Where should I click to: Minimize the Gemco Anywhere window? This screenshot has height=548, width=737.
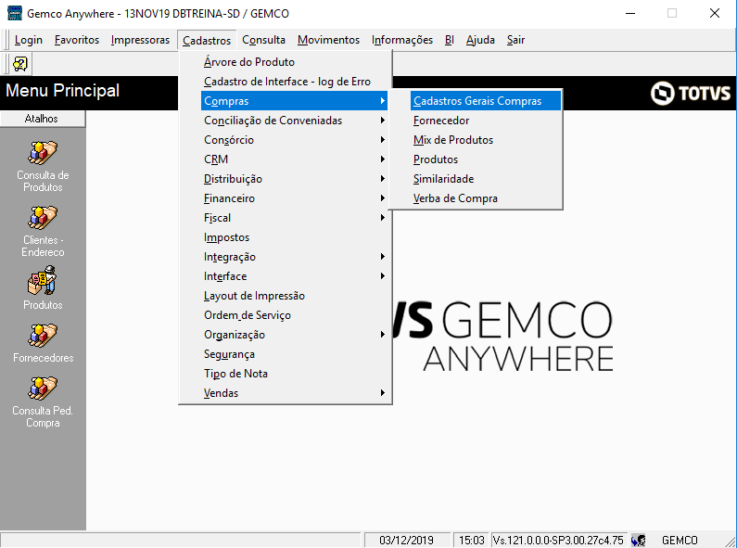click(630, 13)
